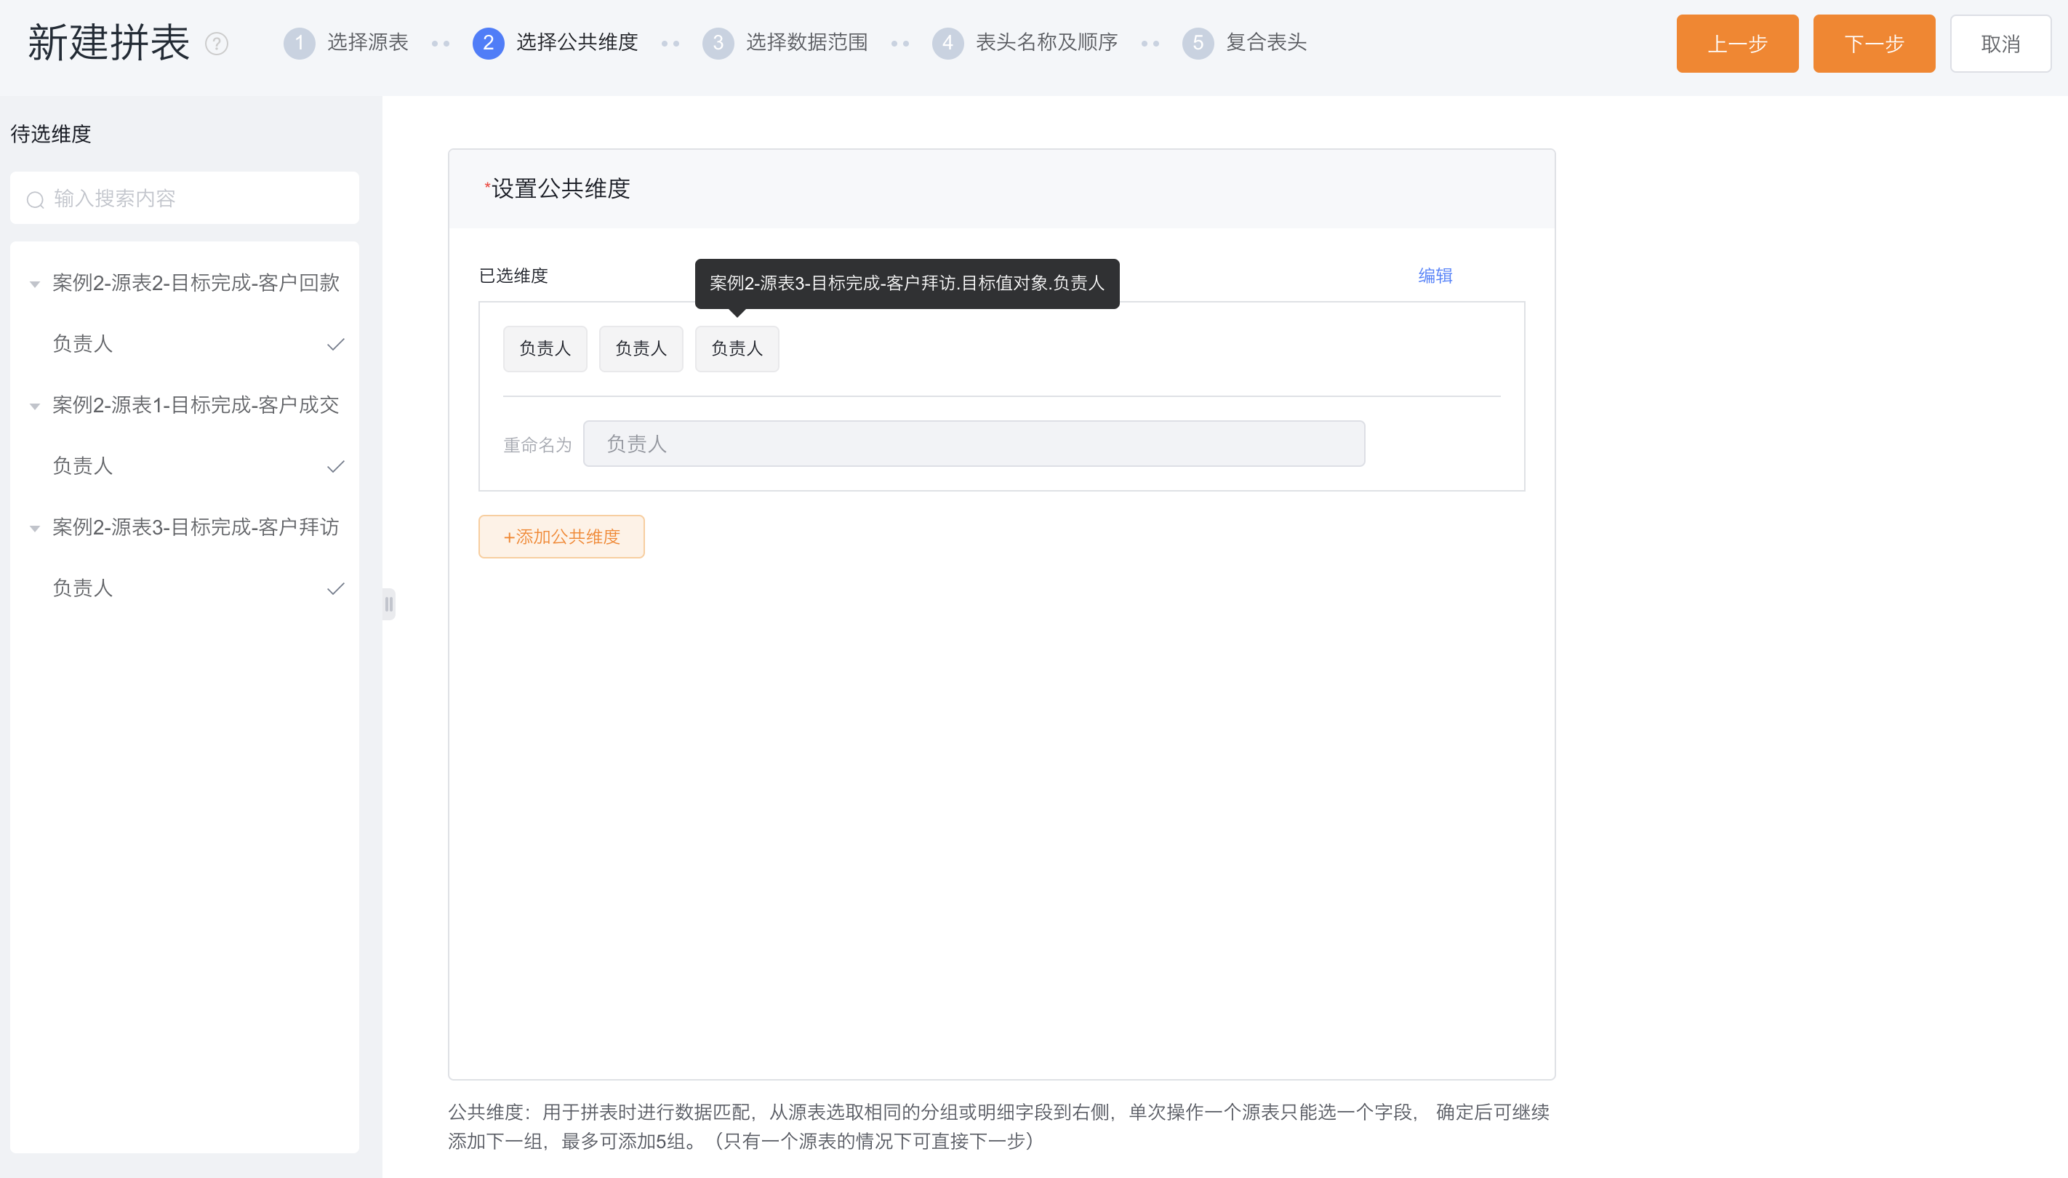Toggle checkmark for 负责人 under 客户拜访
Viewport: 2068px width, 1178px height.
pos(335,588)
